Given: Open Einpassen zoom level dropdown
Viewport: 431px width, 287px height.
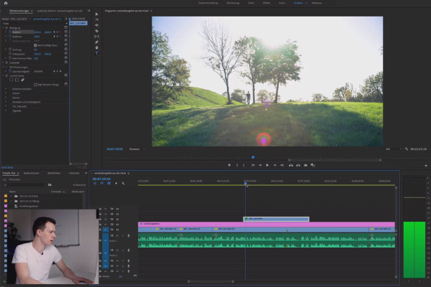Looking at the screenshot, I should (136, 149).
